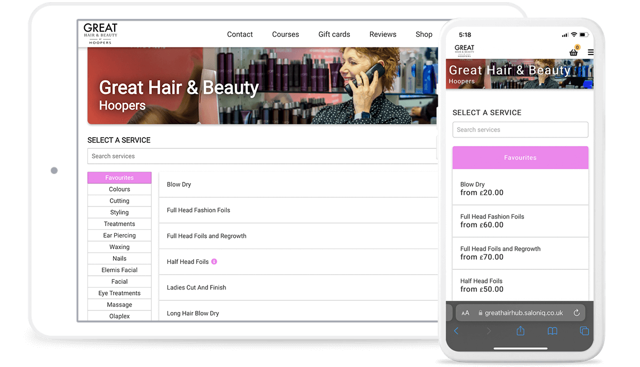Select the Massage category
Viewport: 640px width, 367px height.
pyautogui.click(x=119, y=305)
